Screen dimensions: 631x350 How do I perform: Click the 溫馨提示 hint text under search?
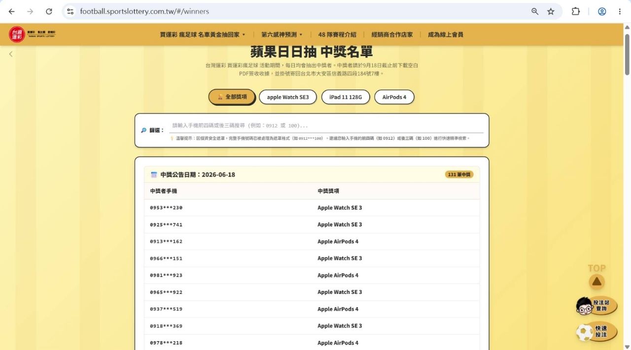320,139
